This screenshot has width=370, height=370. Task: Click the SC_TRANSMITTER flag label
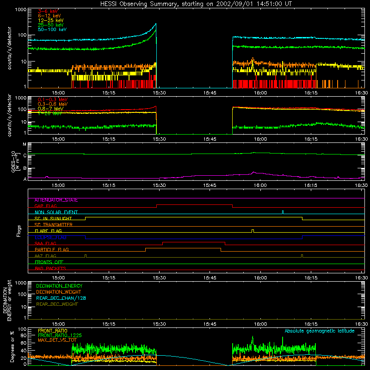(53, 225)
